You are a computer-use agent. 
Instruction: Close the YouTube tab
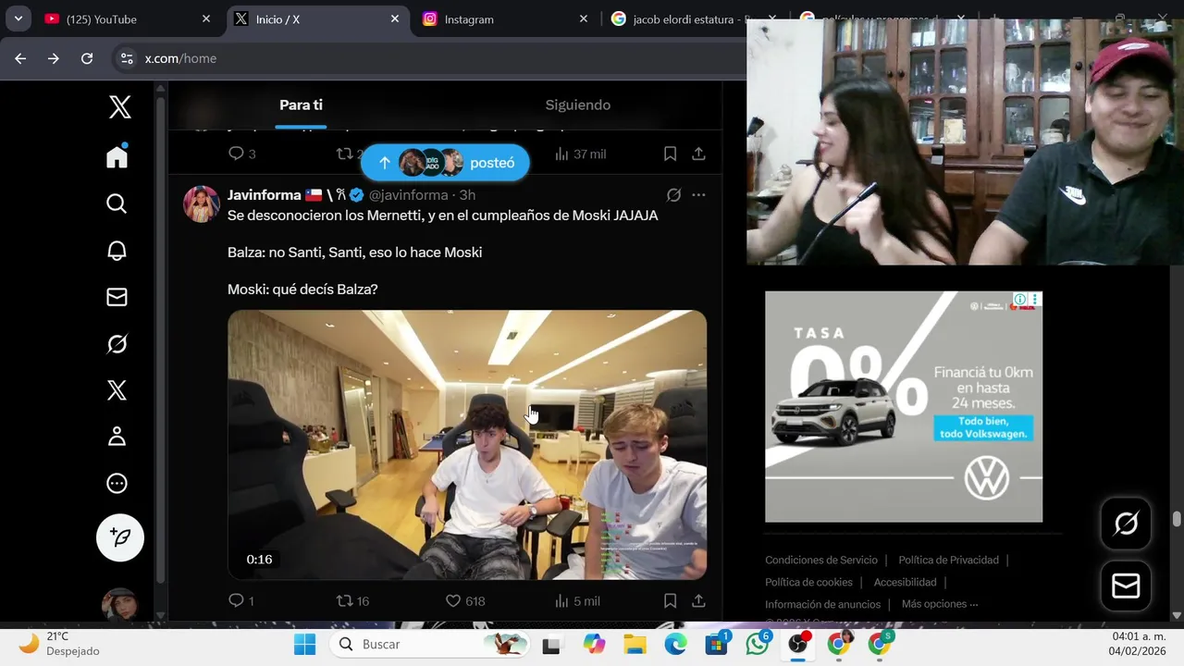point(206,19)
